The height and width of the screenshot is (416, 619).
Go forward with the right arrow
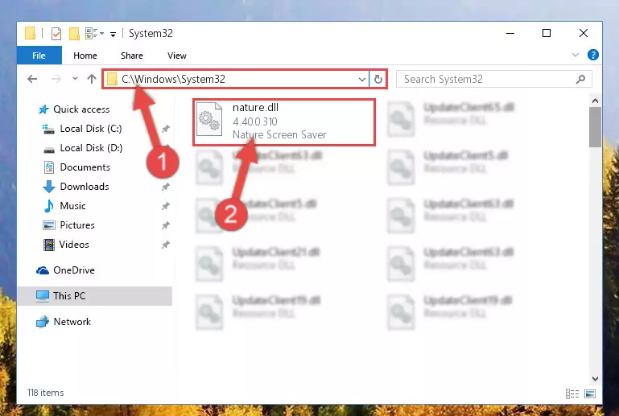pyautogui.click(x=56, y=79)
